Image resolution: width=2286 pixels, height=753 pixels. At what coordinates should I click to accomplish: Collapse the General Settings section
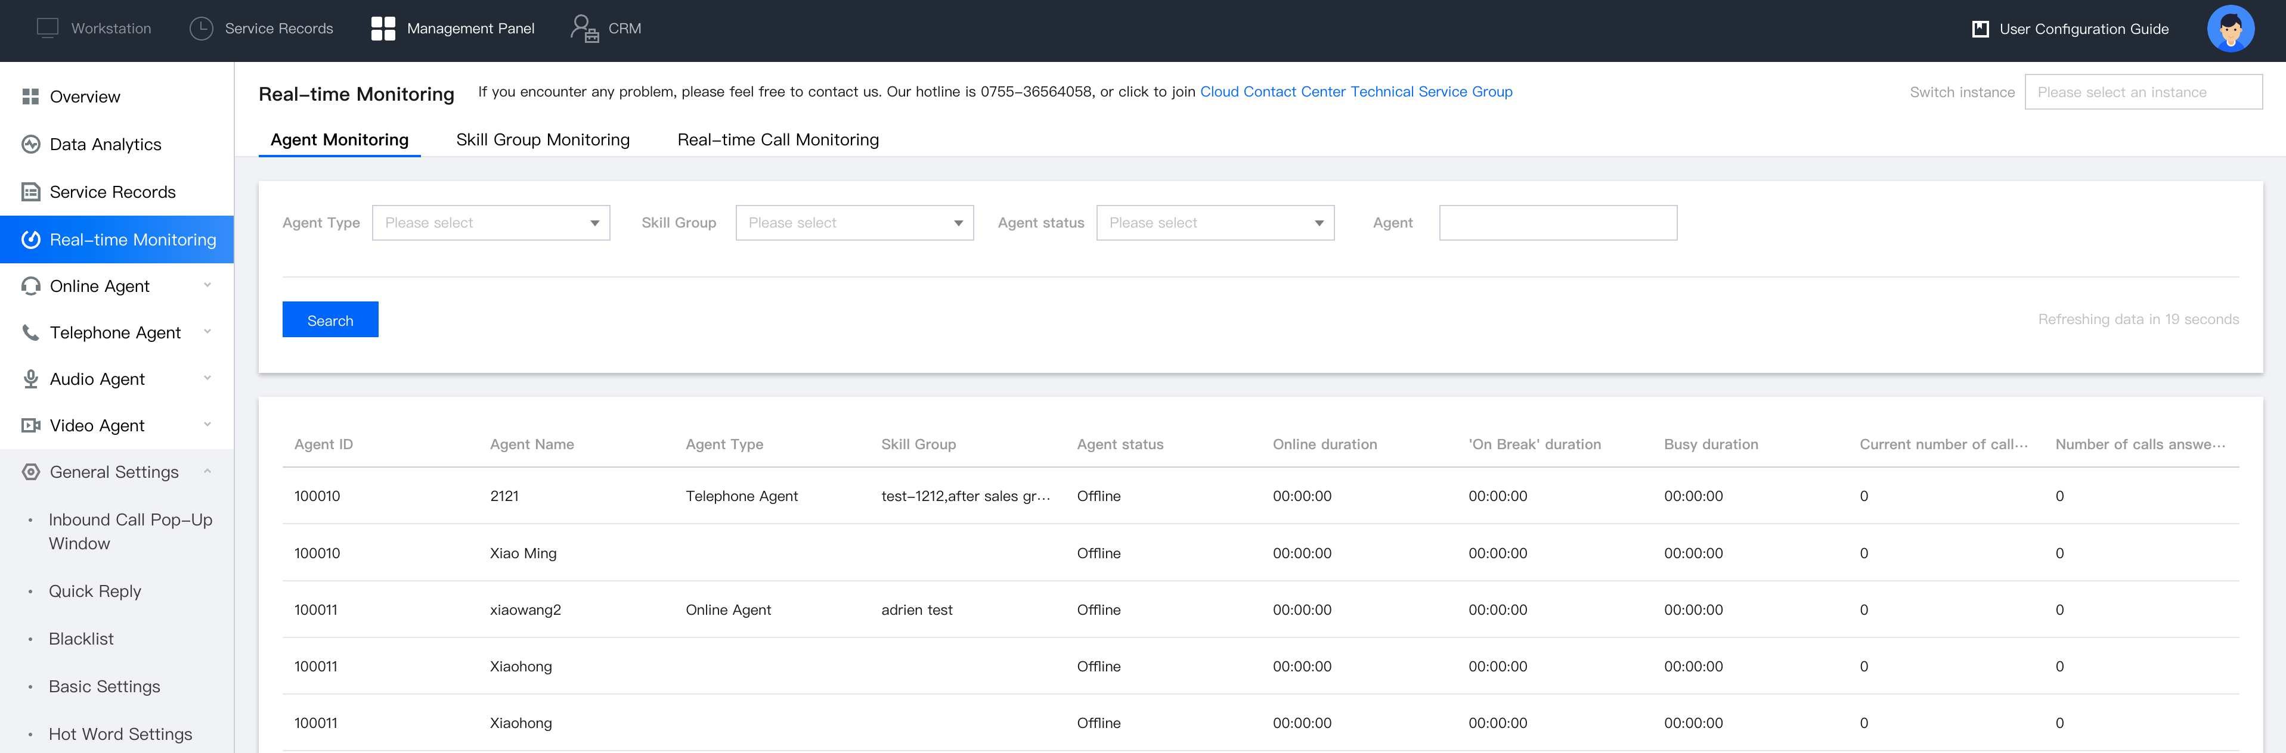(x=207, y=472)
